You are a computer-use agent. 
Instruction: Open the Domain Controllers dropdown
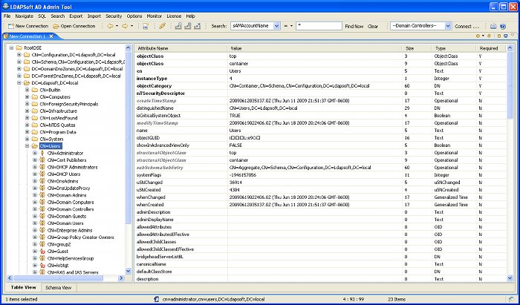click(x=447, y=26)
